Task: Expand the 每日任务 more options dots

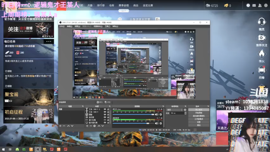Action: click(x=49, y=41)
